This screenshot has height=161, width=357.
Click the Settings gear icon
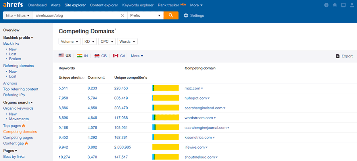coord(186,16)
